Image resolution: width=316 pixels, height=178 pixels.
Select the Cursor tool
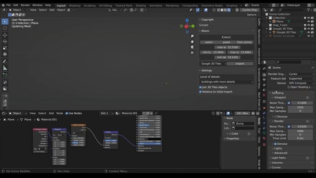coord(5,28)
